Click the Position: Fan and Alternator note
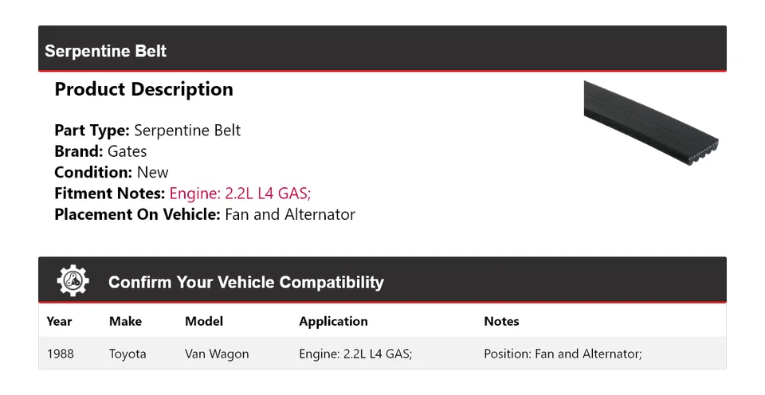765x395 pixels. coord(563,354)
